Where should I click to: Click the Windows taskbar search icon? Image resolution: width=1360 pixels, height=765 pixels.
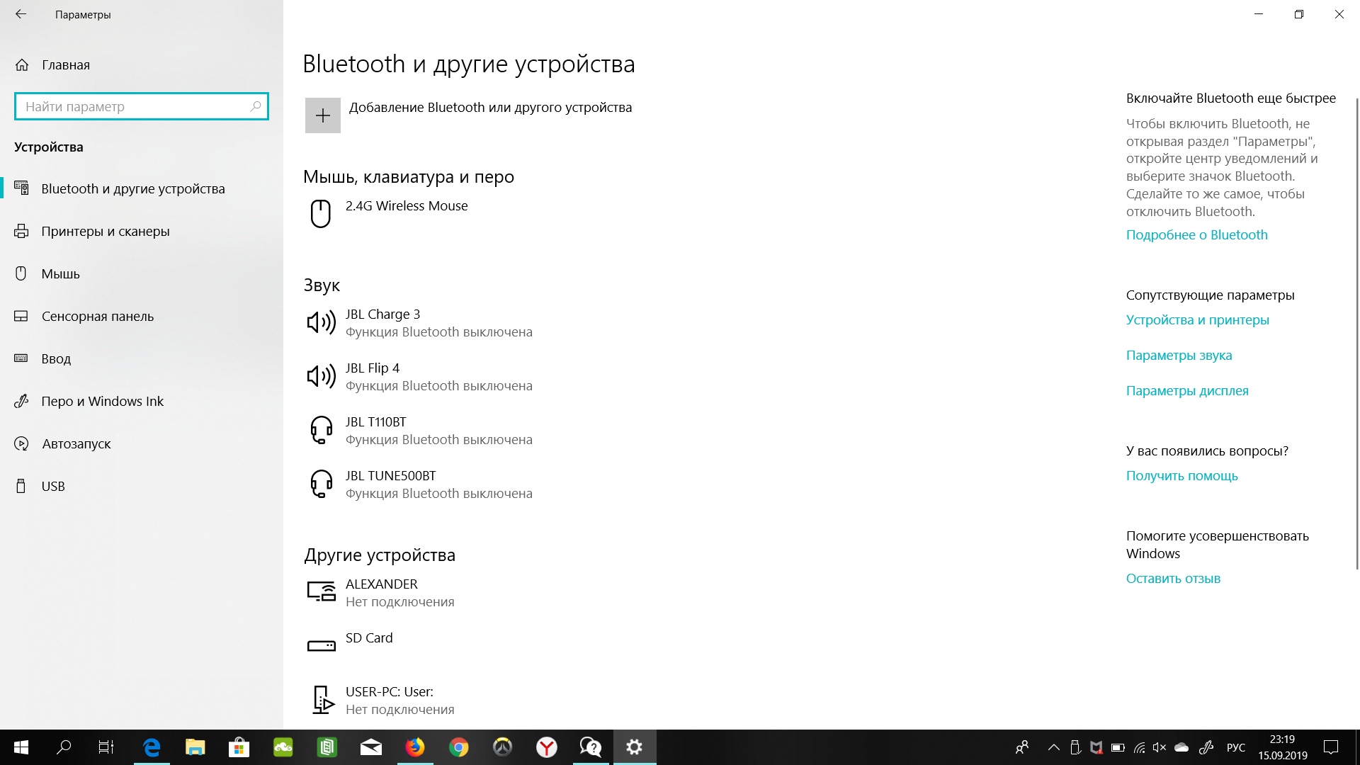(x=62, y=747)
